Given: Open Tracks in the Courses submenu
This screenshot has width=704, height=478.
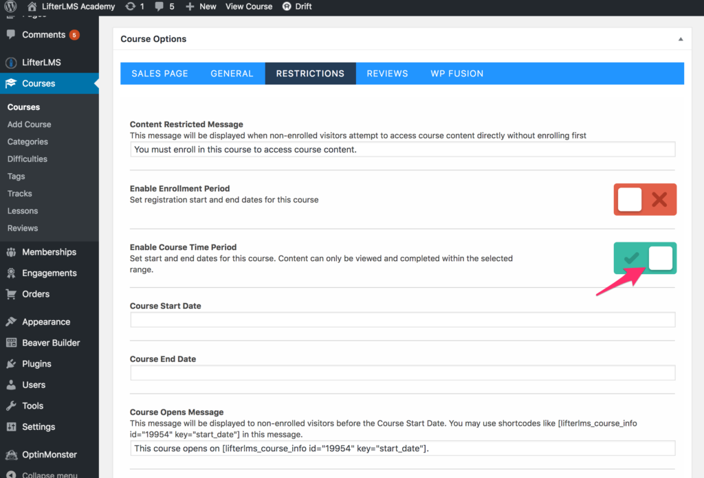Looking at the screenshot, I should pos(20,194).
